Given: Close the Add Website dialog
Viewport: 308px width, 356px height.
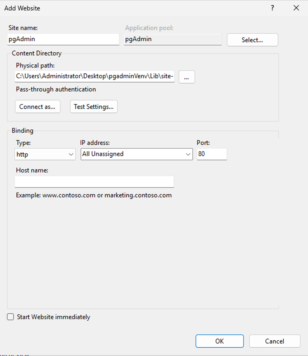Looking at the screenshot, I should (x=296, y=8).
